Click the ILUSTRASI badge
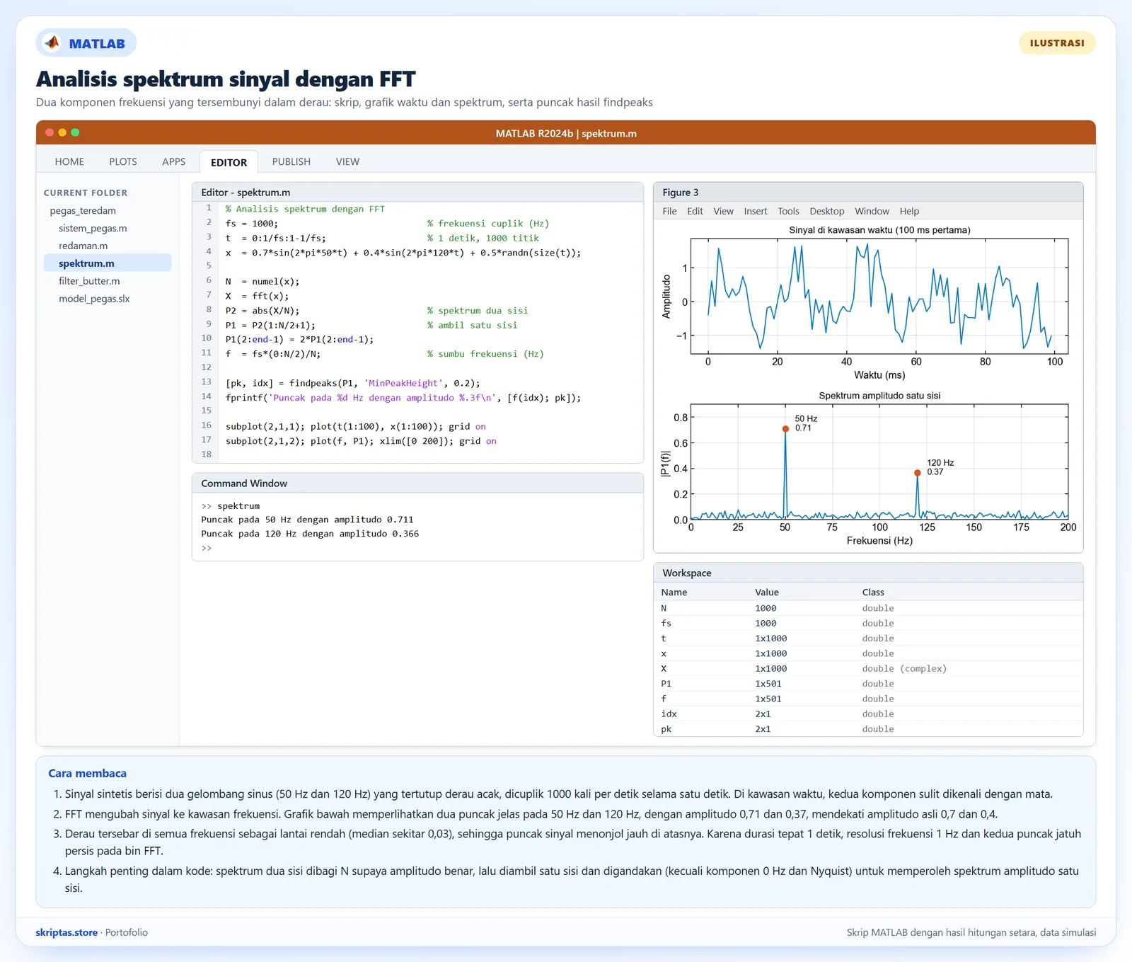 tap(1057, 43)
